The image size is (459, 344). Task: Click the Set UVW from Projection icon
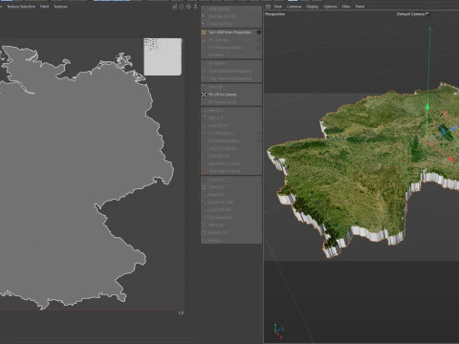204,32
